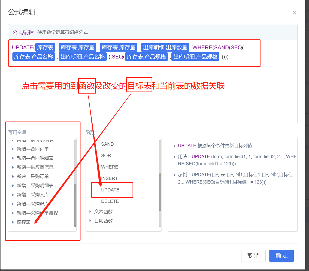The width and height of the screenshot is (309, 271).
Task: Expand the 库存表 node in the variable tree
Action: coord(13,222)
